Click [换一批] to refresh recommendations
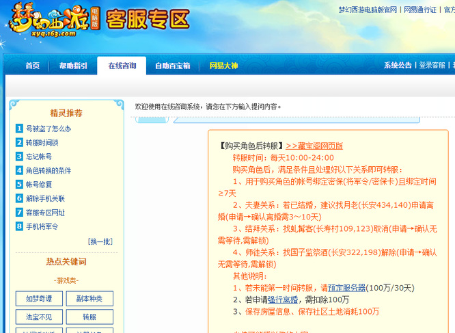The height and width of the screenshot is (333, 455). [100, 241]
